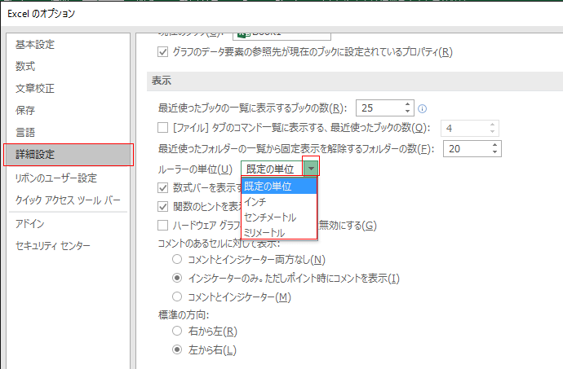The height and width of the screenshot is (369, 563).
Task: Decrease the recent books count of 25
Action: 407,111
